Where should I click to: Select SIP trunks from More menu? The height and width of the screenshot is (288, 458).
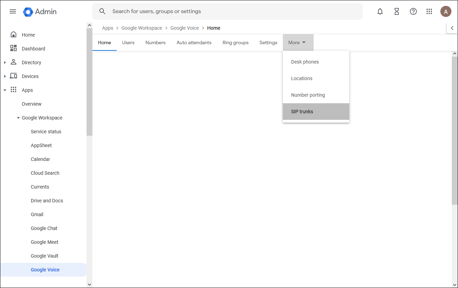click(x=316, y=112)
